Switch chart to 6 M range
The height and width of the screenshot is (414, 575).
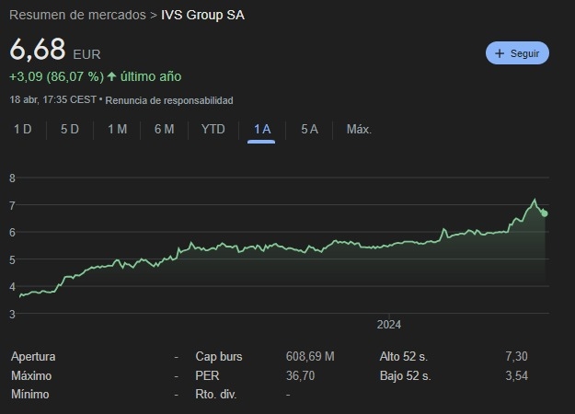click(x=164, y=130)
